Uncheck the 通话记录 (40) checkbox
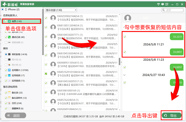Screen dimensions: 186x122 tap(6, 37)
